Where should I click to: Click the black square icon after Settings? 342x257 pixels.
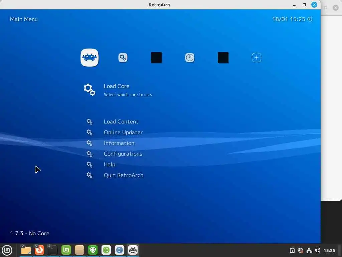click(156, 58)
